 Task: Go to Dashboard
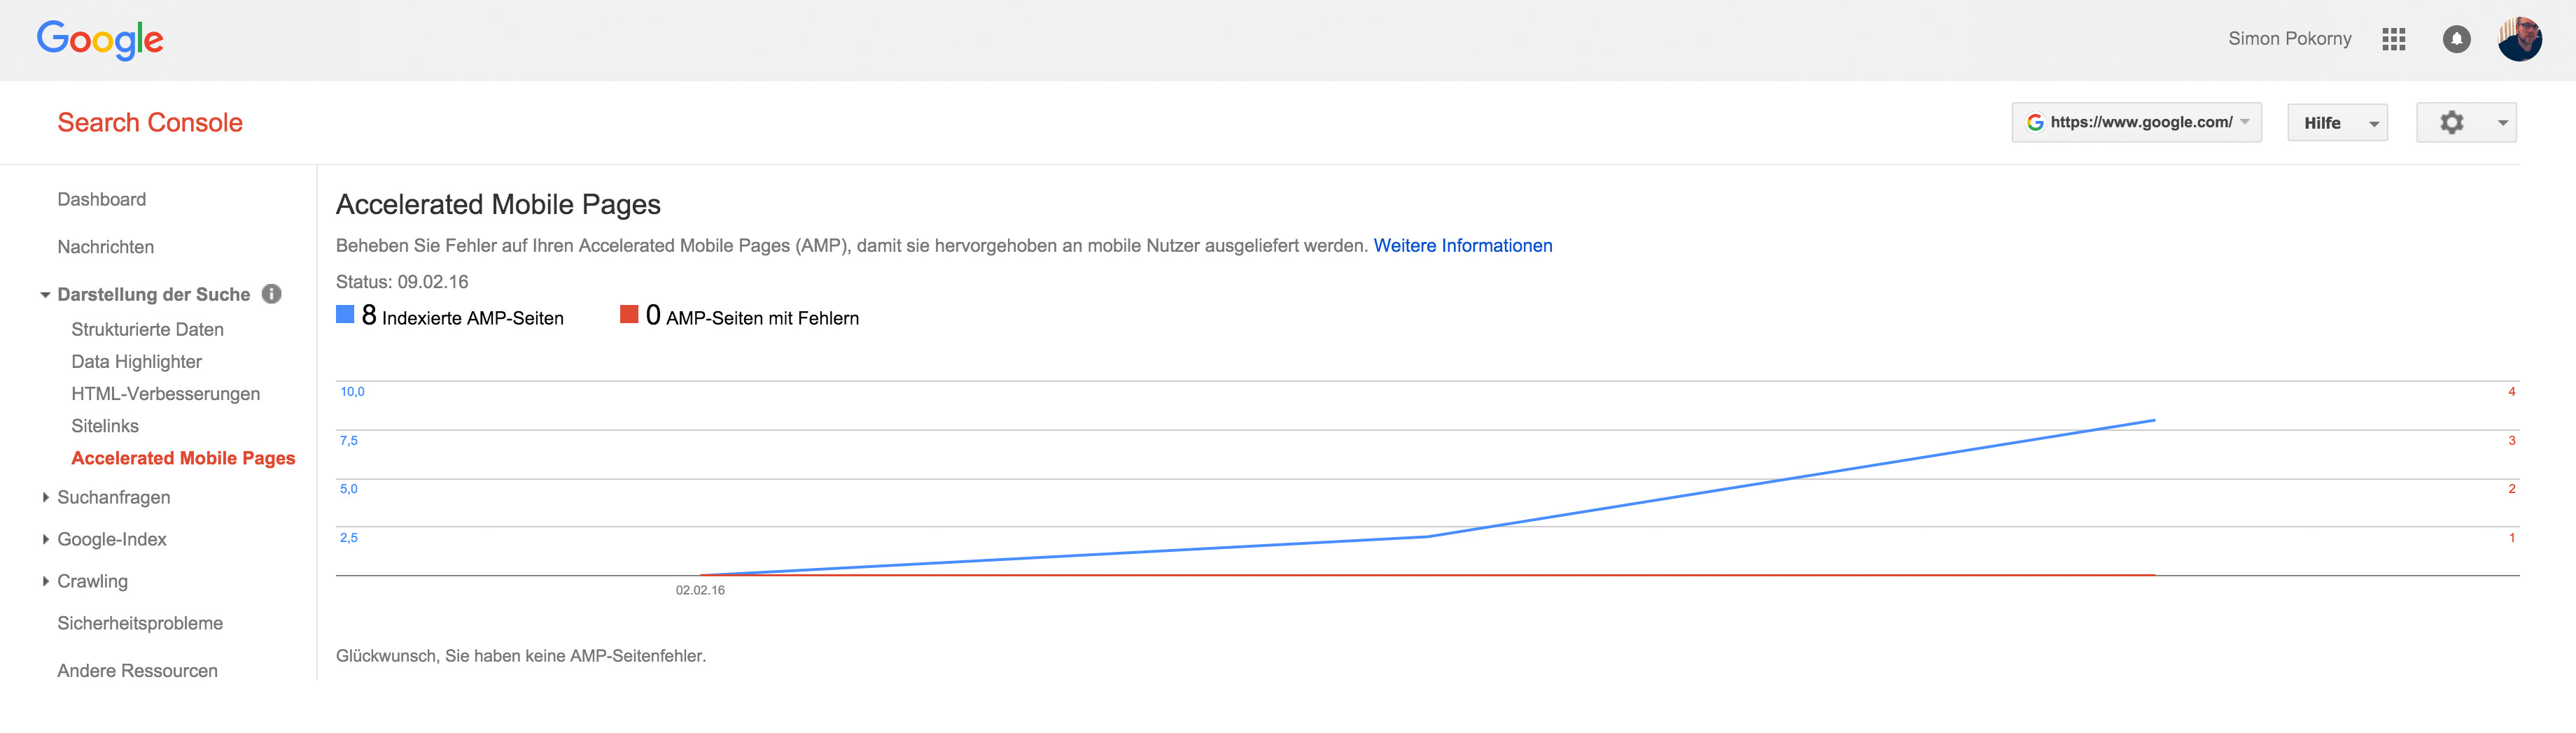tap(102, 200)
